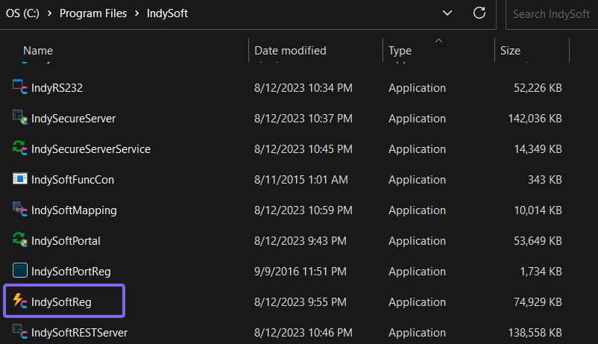Sort by Date modified column header
This screenshot has height=344, width=598.
(290, 51)
